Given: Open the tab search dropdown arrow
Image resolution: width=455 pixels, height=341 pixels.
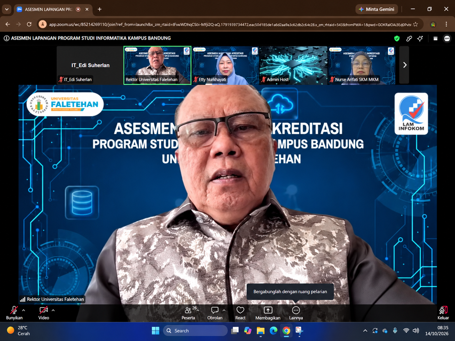Looking at the screenshot, I should (x=7, y=9).
